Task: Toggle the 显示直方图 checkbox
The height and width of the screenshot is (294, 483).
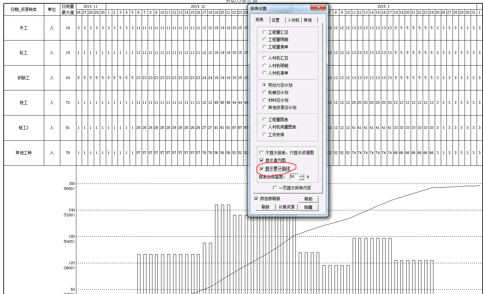Action: pyautogui.click(x=262, y=160)
